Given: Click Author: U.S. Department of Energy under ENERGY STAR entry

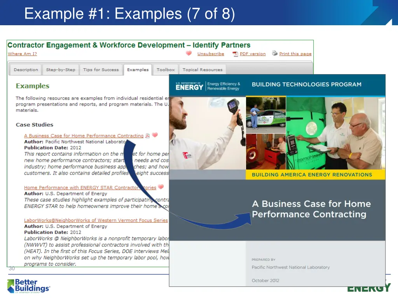Looking at the screenshot, I should (x=65, y=194).
